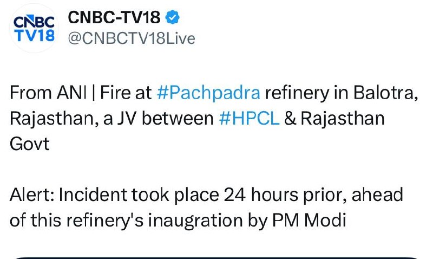Click 'Rajasthan, a JV between' text
433x259 pixels.
click(x=111, y=119)
